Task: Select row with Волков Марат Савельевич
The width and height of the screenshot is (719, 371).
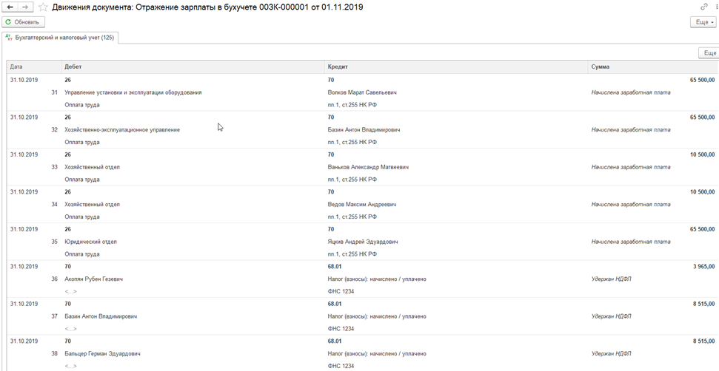Action: (x=362, y=92)
